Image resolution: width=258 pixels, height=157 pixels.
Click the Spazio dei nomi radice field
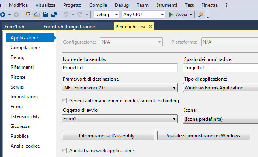220,68
